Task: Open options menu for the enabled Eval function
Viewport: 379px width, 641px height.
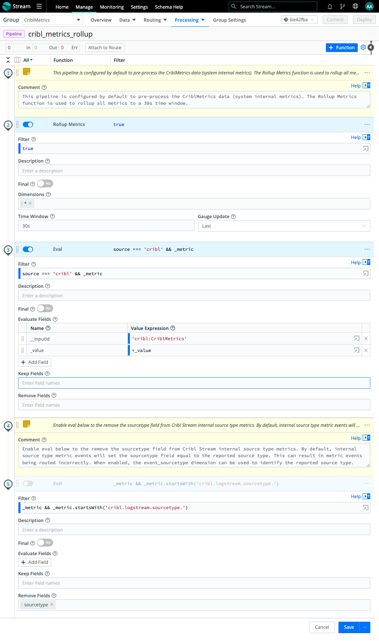Action: (x=367, y=249)
